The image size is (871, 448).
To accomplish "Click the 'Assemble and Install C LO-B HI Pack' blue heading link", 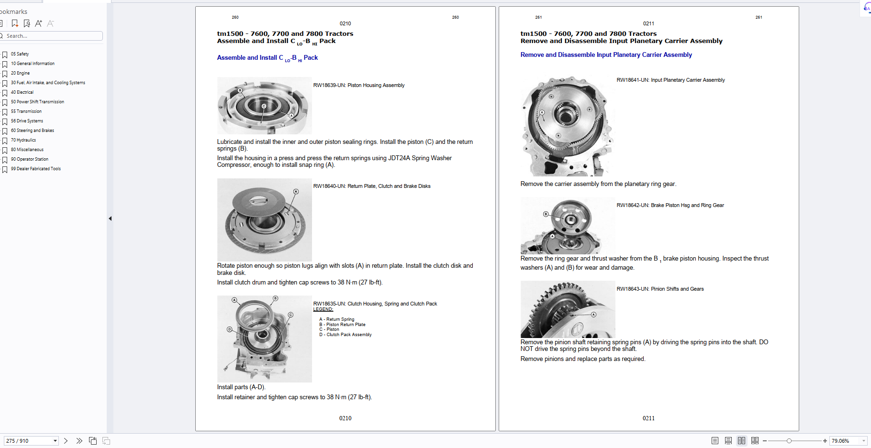I will pyautogui.click(x=267, y=58).
